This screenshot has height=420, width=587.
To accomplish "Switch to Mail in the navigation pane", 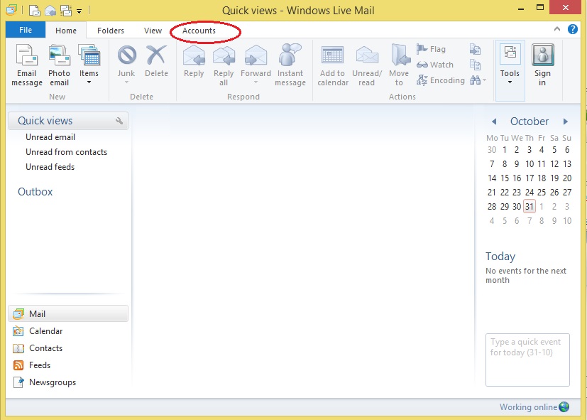I will (x=67, y=313).
